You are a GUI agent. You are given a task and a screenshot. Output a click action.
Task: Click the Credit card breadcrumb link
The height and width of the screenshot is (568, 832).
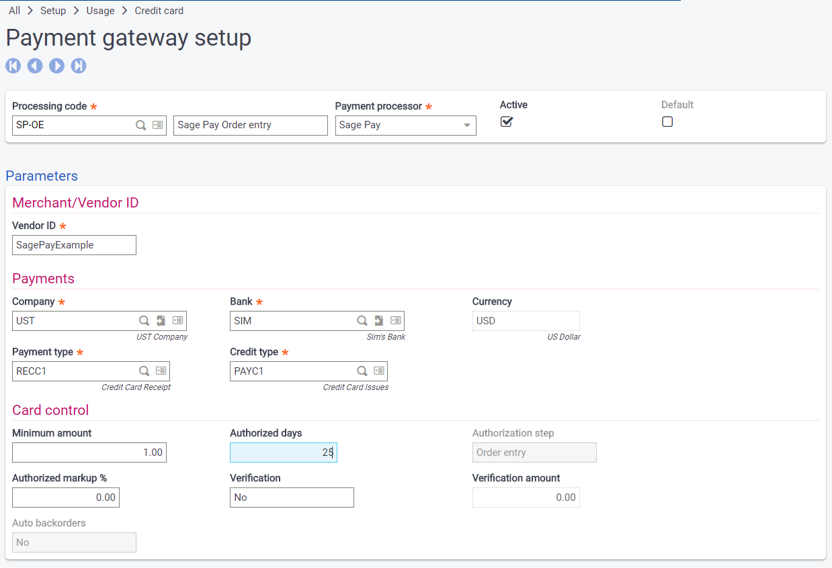pyautogui.click(x=159, y=11)
